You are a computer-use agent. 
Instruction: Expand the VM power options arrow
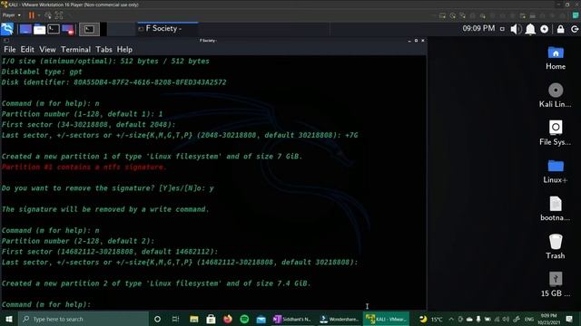pyautogui.click(x=38, y=15)
